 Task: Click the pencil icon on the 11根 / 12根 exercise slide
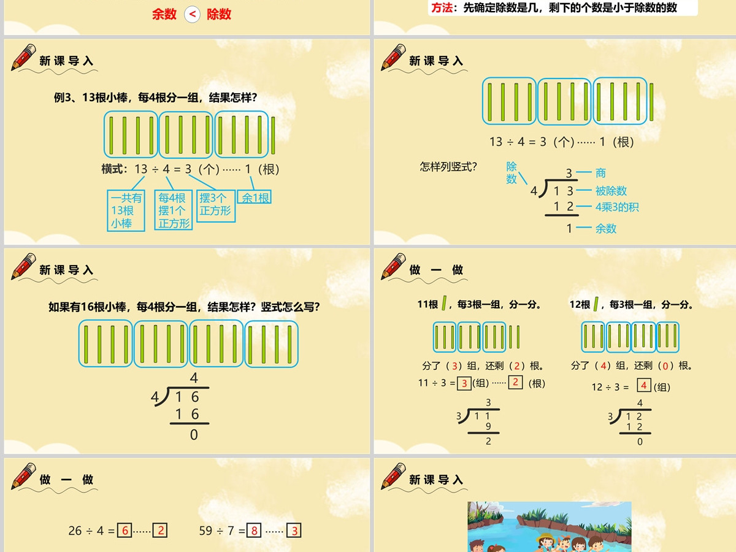(x=394, y=266)
